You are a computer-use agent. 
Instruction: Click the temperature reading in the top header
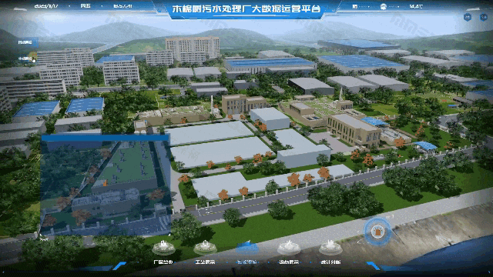(x=416, y=6)
